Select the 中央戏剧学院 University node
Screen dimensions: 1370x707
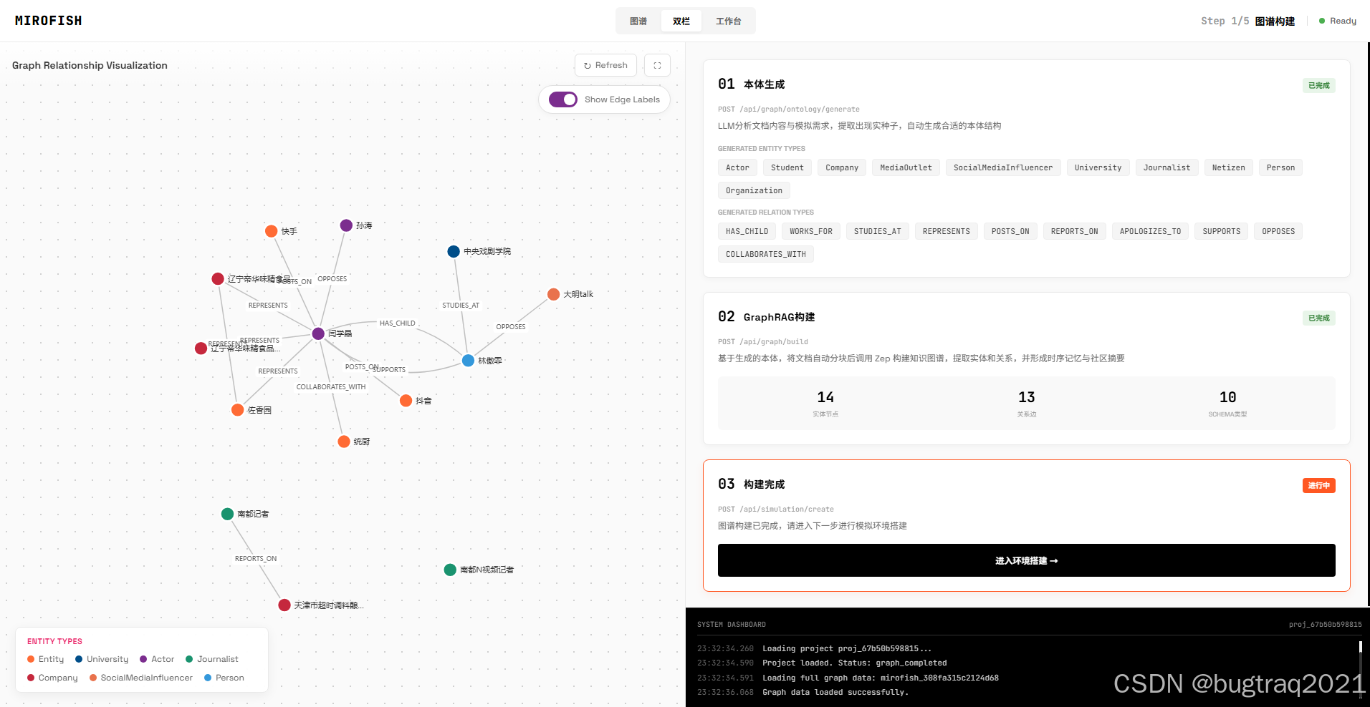point(454,251)
